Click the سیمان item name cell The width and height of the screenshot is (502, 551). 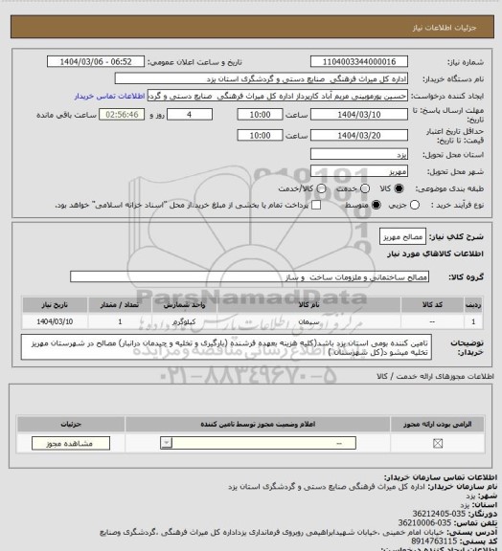pos(308,321)
